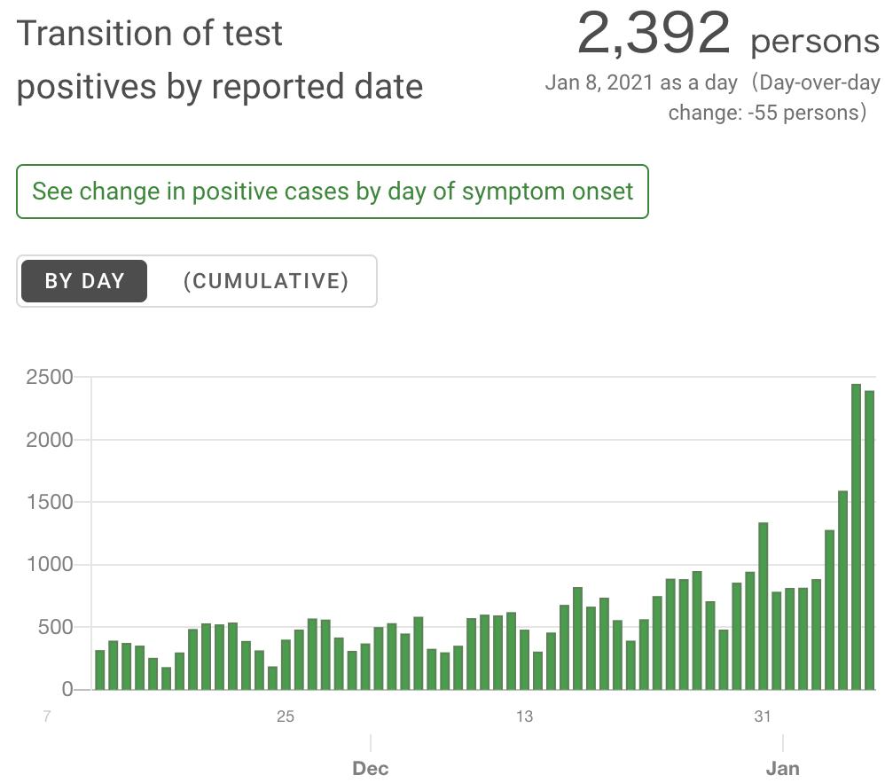Screen dimensions: 885x783
Task: Click the 25 date tick label
Action: [x=285, y=716]
